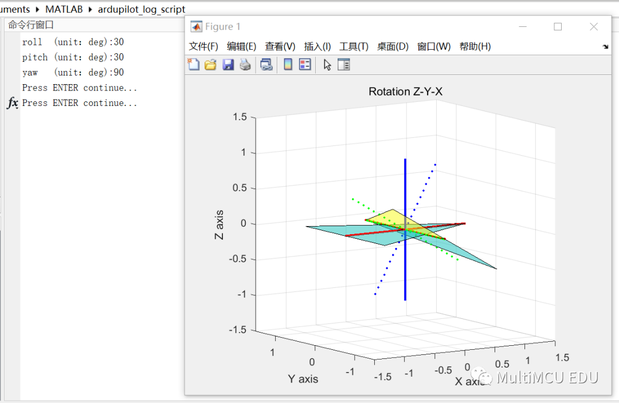This screenshot has height=403, width=619.
Task: Click the Link Plot toolbar icon
Action: click(267, 65)
